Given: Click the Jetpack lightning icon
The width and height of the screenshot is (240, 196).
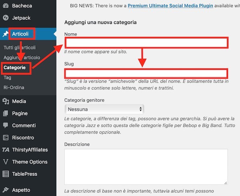Looking at the screenshot, I should pyautogui.click(x=6, y=18).
